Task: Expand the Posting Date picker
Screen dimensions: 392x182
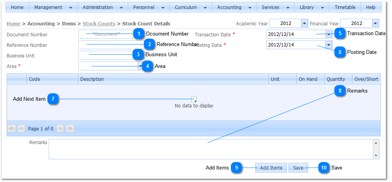Action: [x=328, y=45]
